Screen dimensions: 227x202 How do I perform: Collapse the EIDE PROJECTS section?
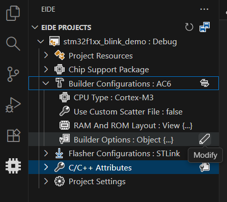35,27
